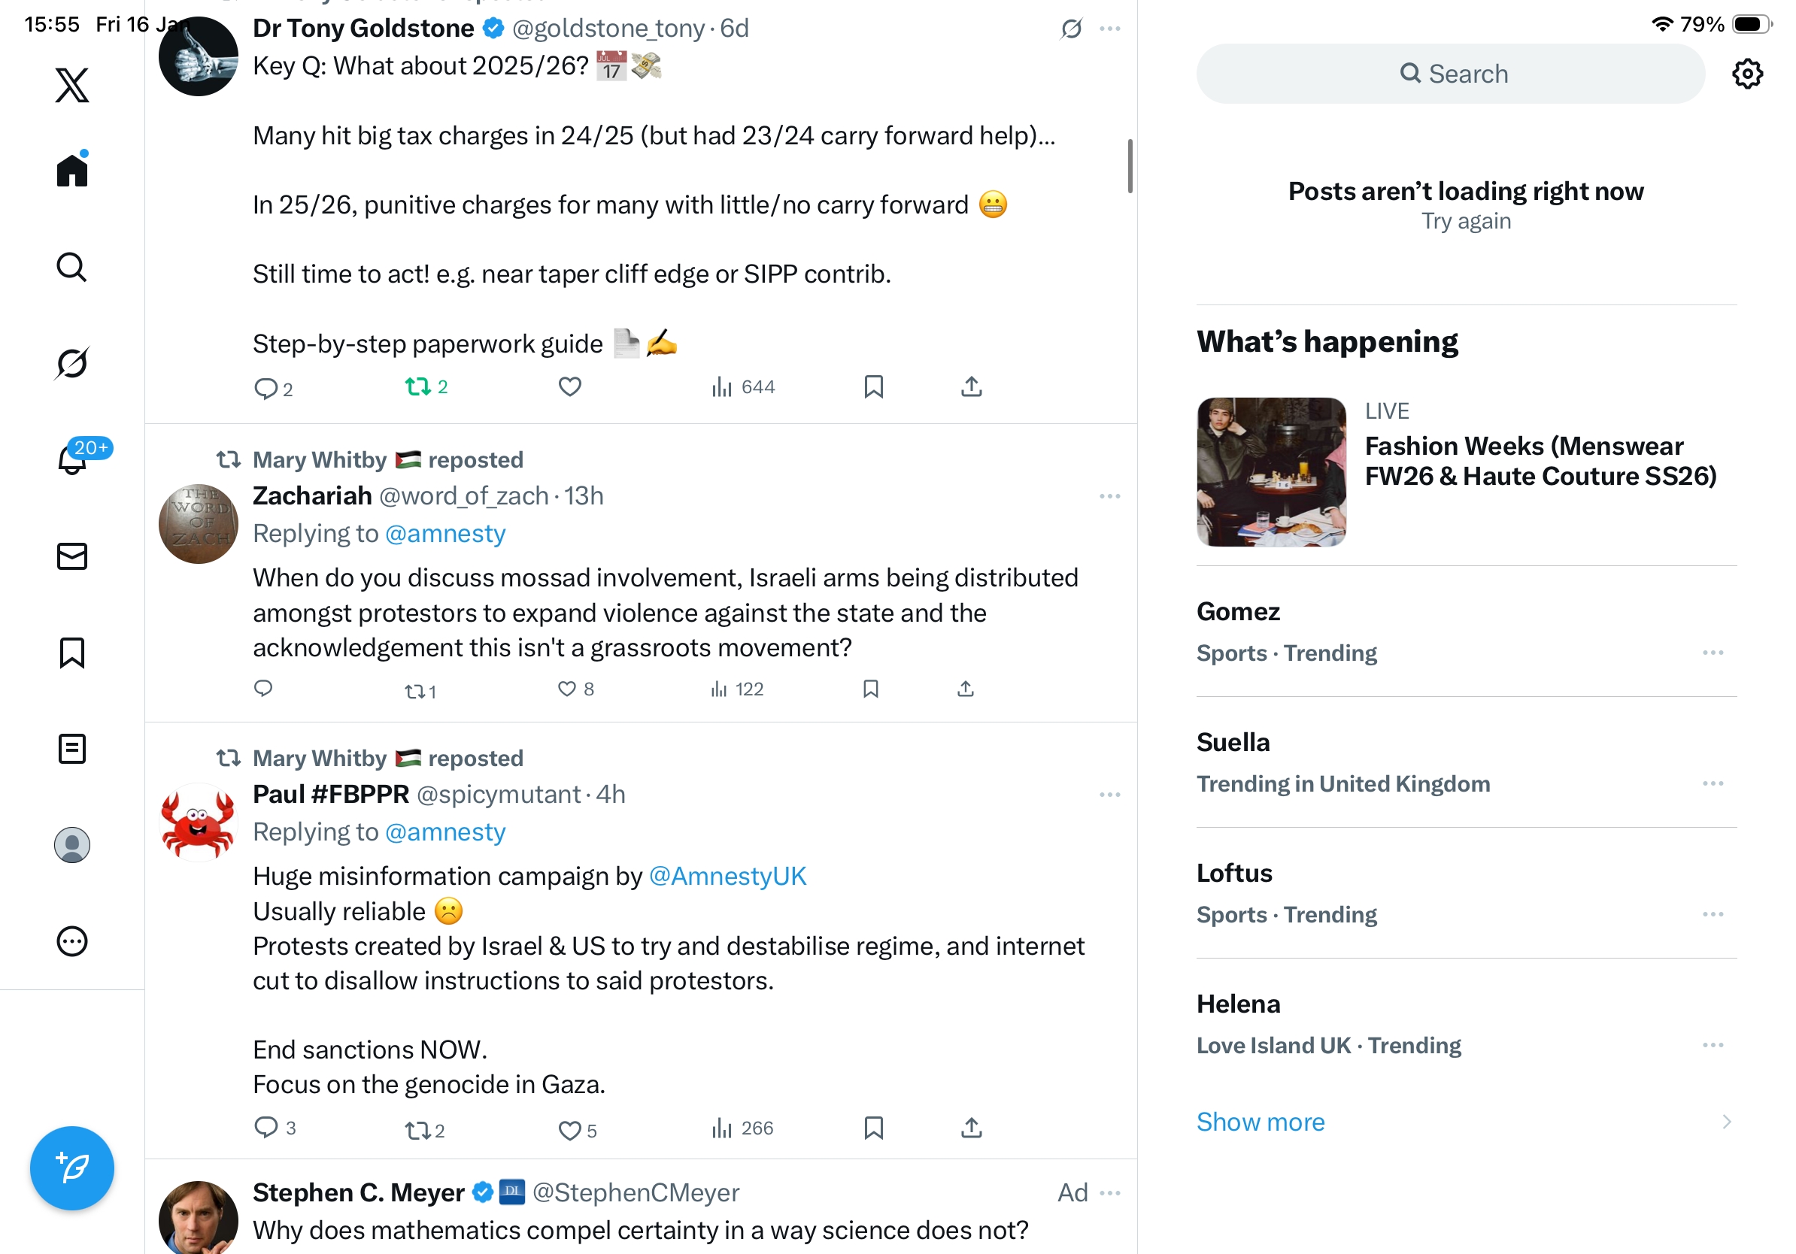The image size is (1796, 1254).
Task: Expand Show more trends chevron
Action: pos(1726,1122)
